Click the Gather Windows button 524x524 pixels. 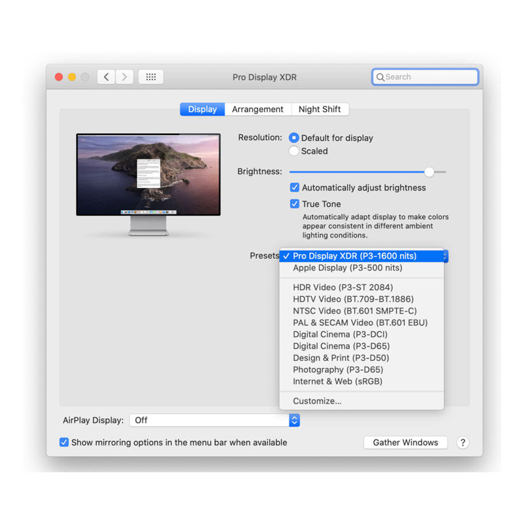(405, 443)
